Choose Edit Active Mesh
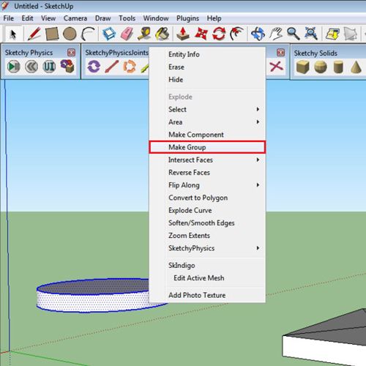The image size is (366, 366). (207, 278)
